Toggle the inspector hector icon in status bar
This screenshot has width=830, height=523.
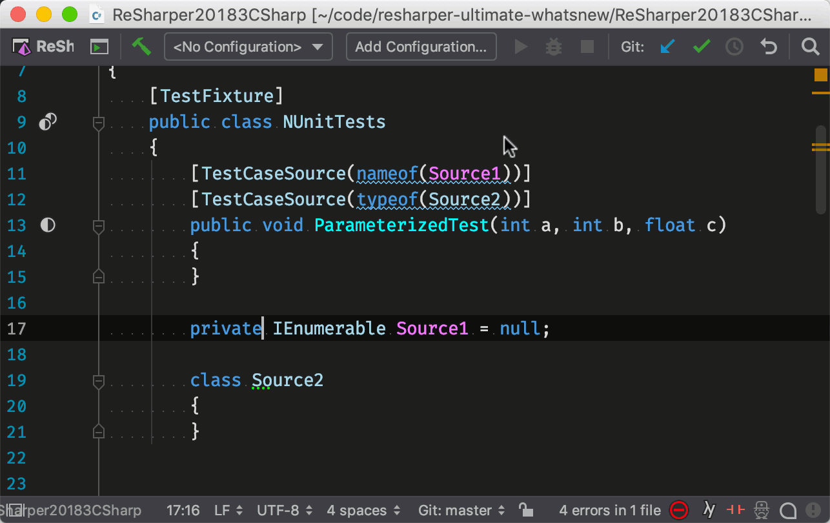click(x=762, y=510)
